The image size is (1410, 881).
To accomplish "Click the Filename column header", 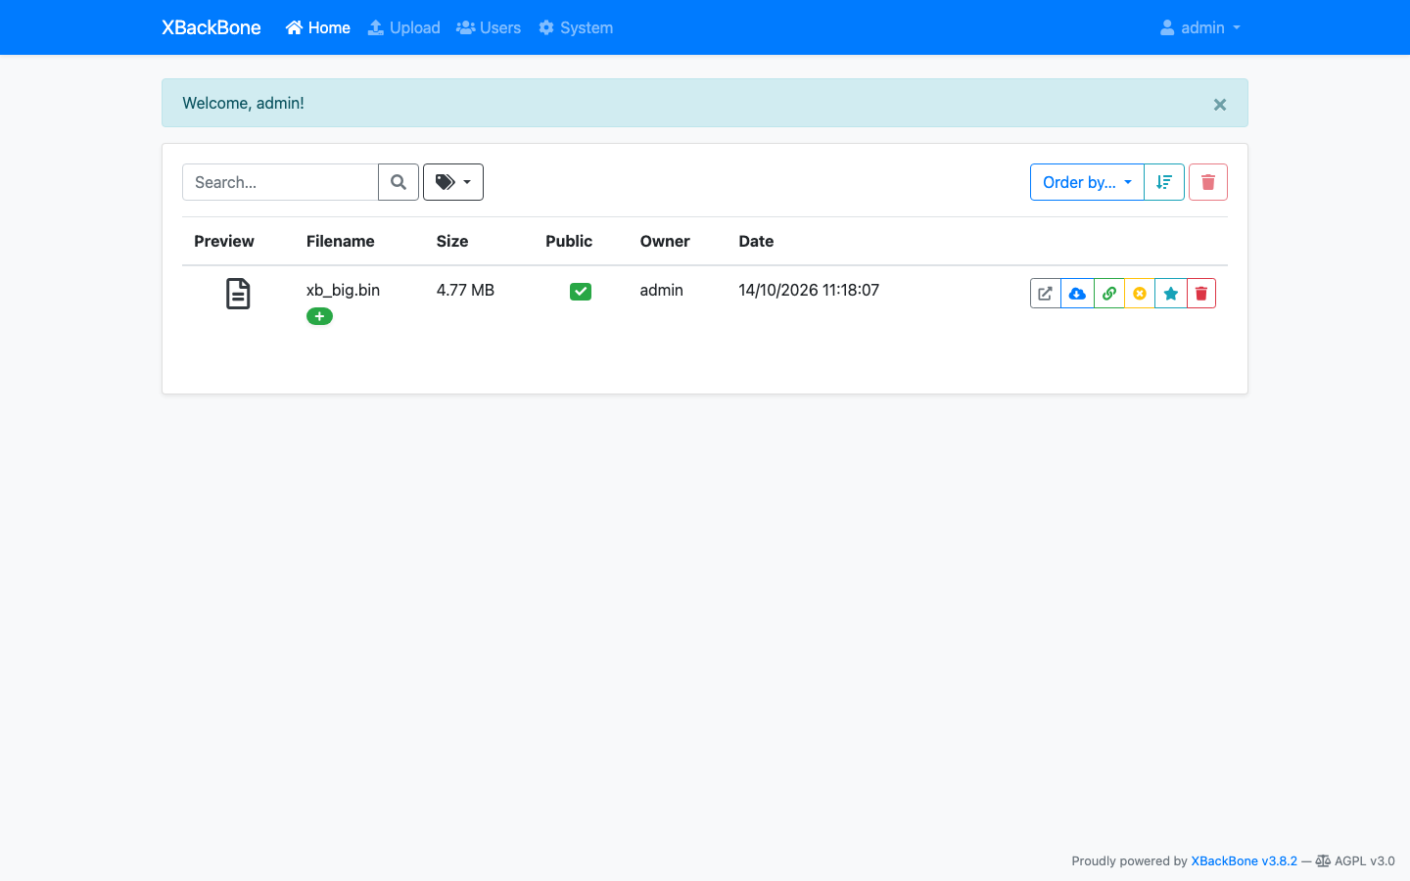I will click(x=341, y=241).
